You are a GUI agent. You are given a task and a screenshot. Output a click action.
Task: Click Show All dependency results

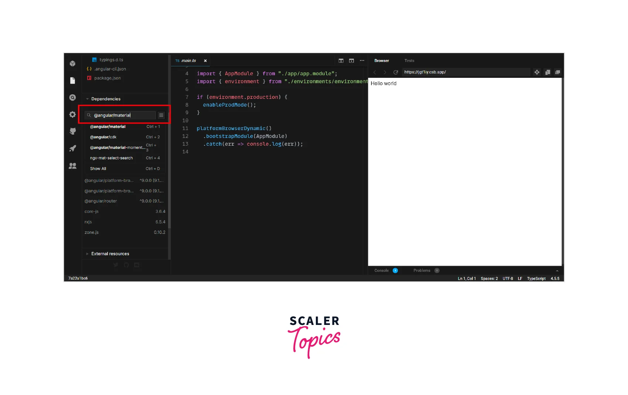98,169
